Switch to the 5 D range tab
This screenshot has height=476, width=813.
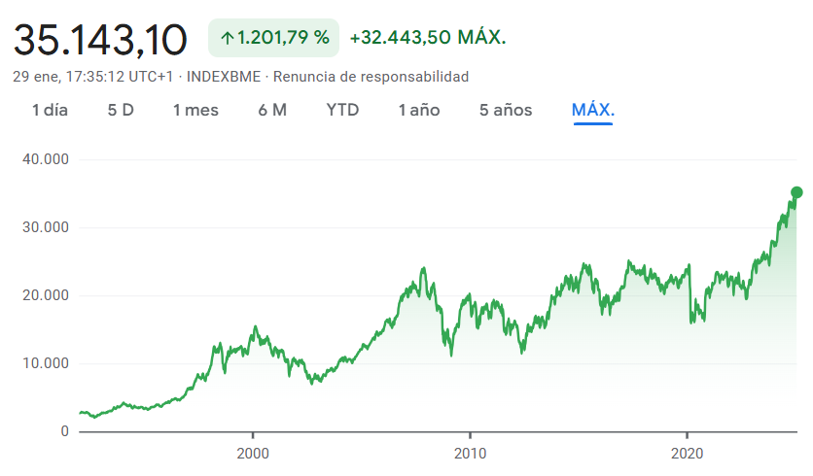(121, 110)
